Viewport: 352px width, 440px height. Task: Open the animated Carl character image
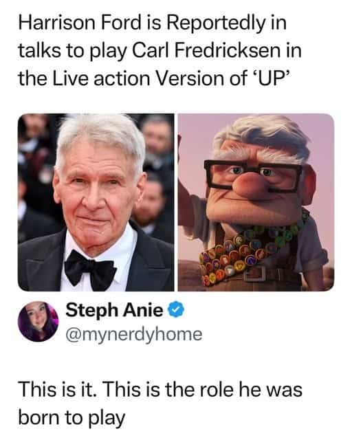[x=256, y=202]
